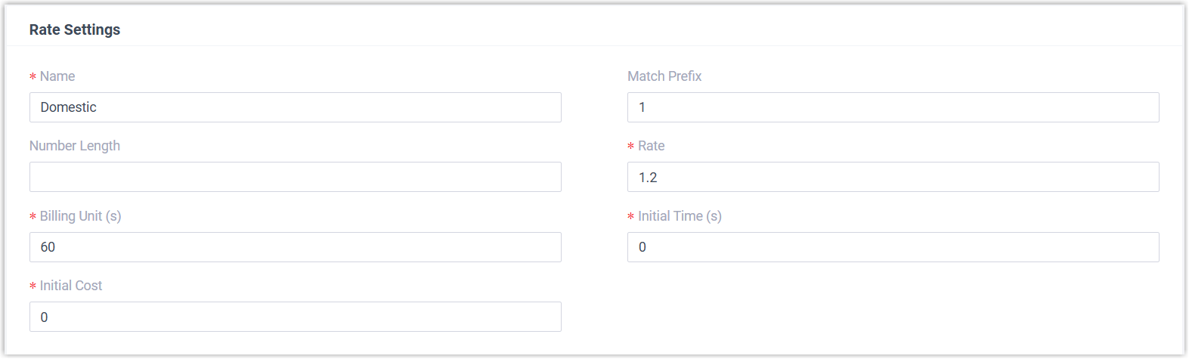Click the required asterisk next to Rate
This screenshot has width=1189, height=359.
point(631,147)
